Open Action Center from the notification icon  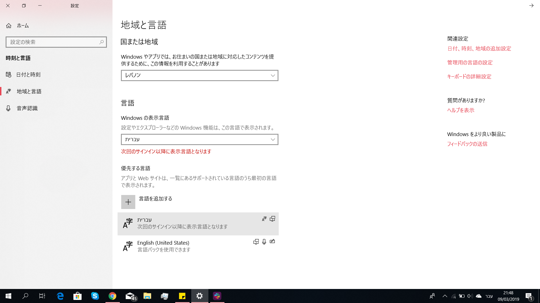click(530, 296)
